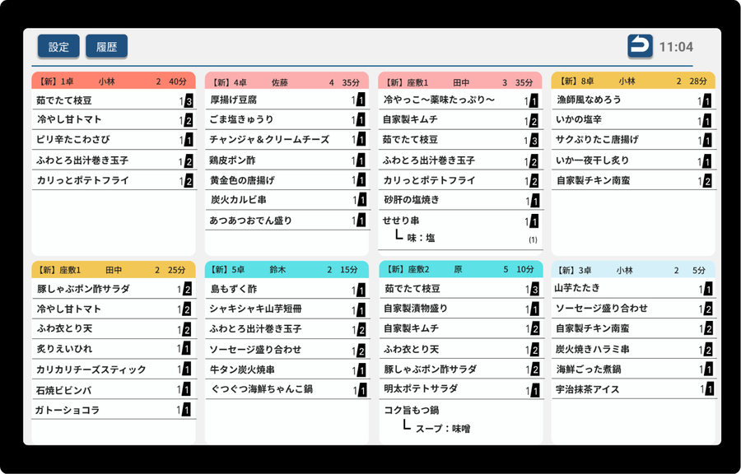Screen dimensions: 741x474
Task: Click the blue return arrow icon
Action: 640,46
